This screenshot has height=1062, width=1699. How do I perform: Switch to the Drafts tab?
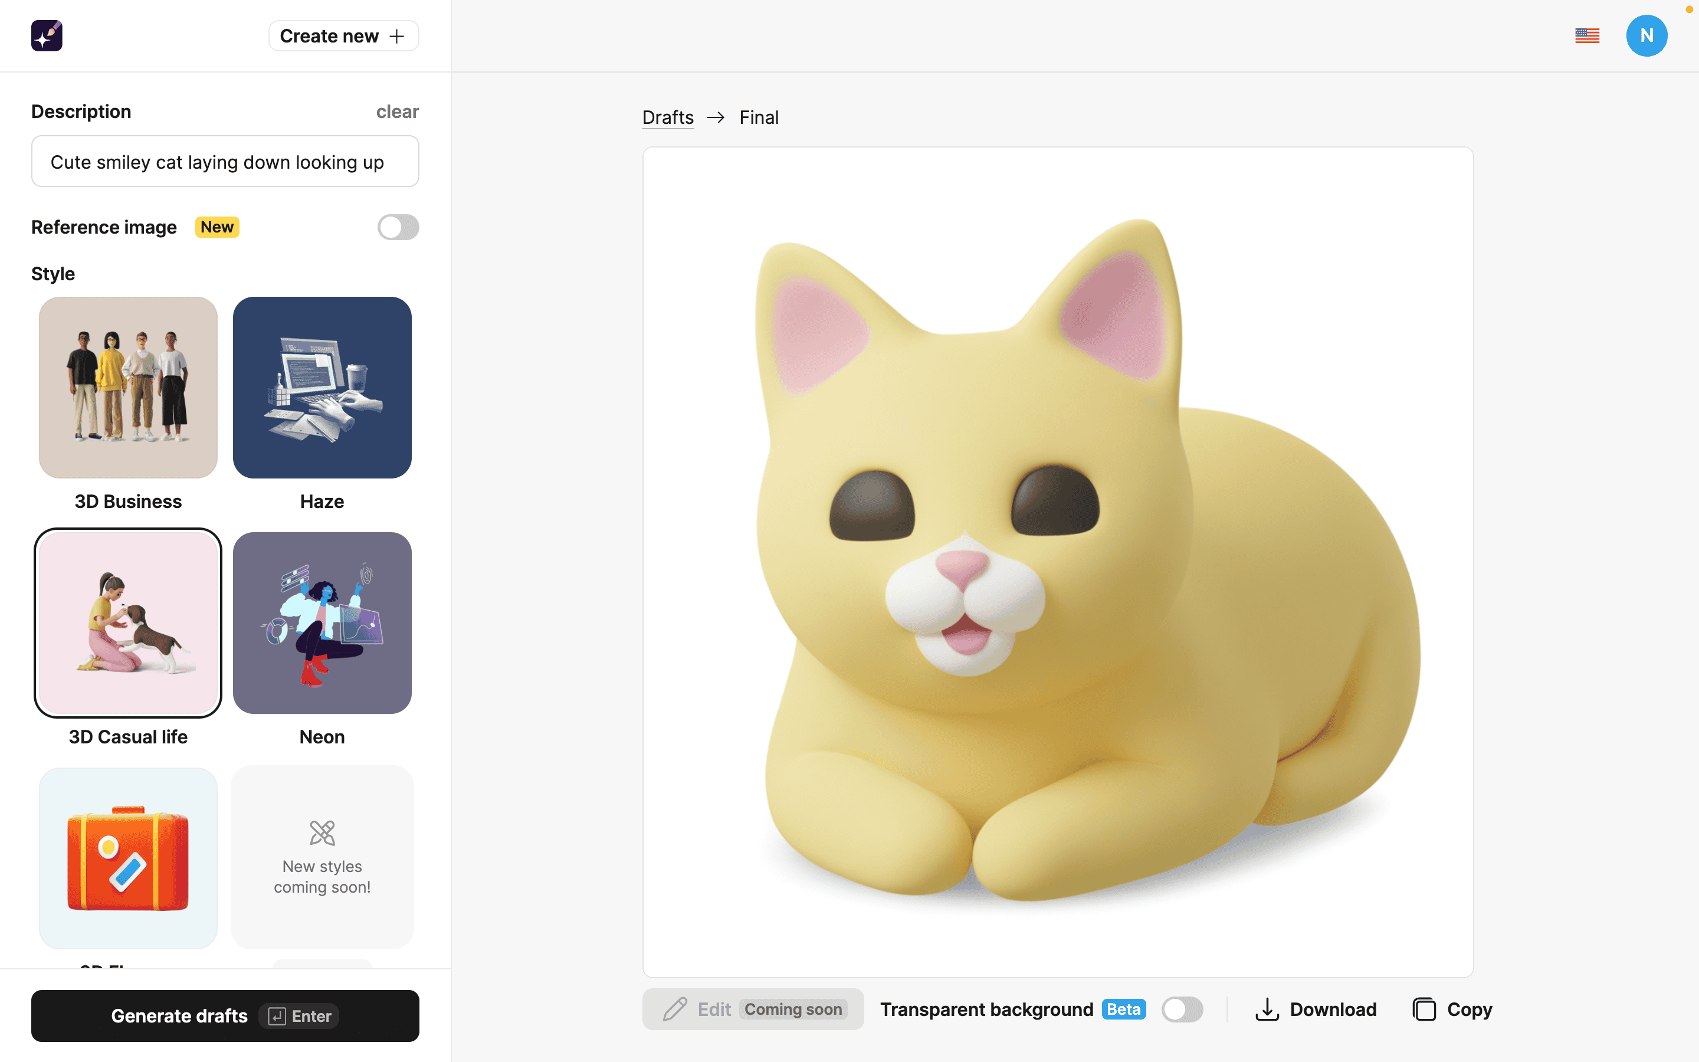click(669, 116)
